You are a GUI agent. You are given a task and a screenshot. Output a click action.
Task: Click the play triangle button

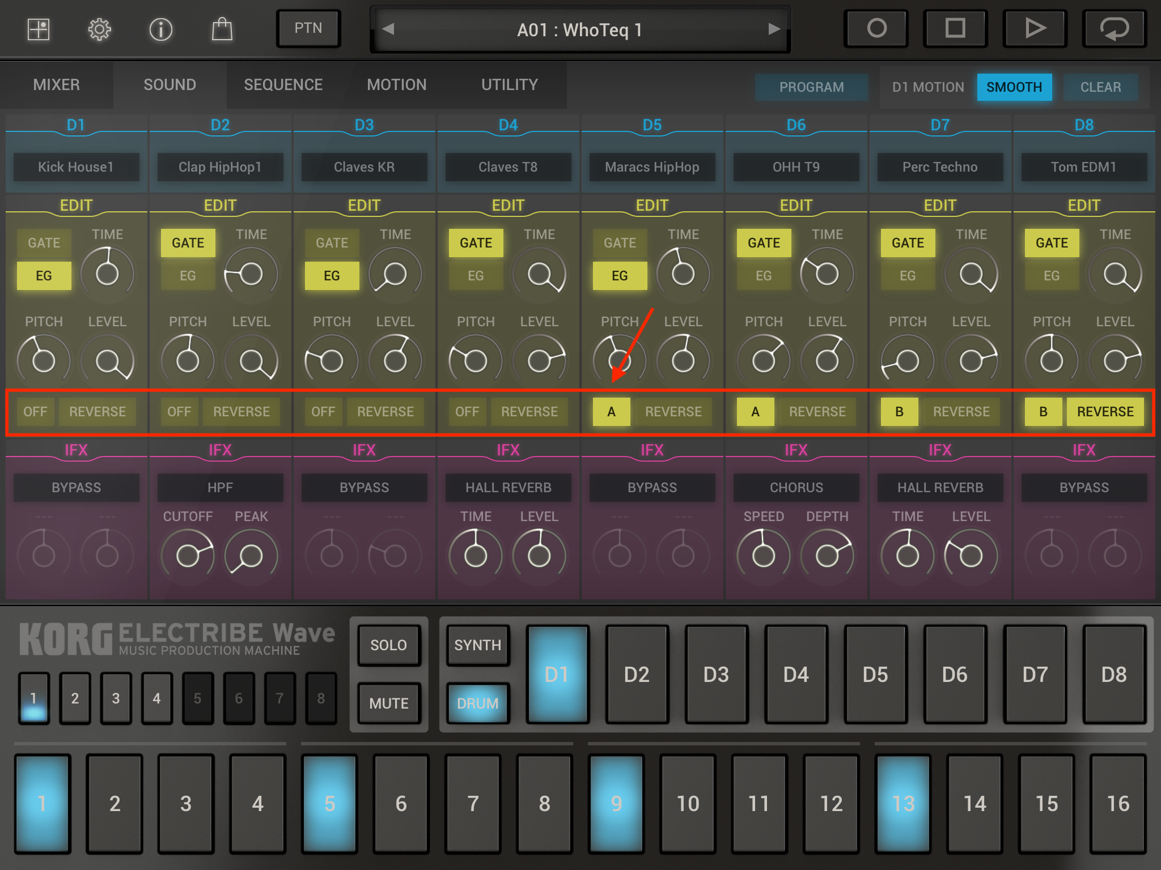[1035, 28]
